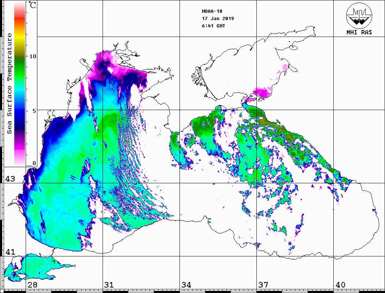This screenshot has height=293, width=385.
Task: Click the latitude label '43'
Action: point(10,179)
